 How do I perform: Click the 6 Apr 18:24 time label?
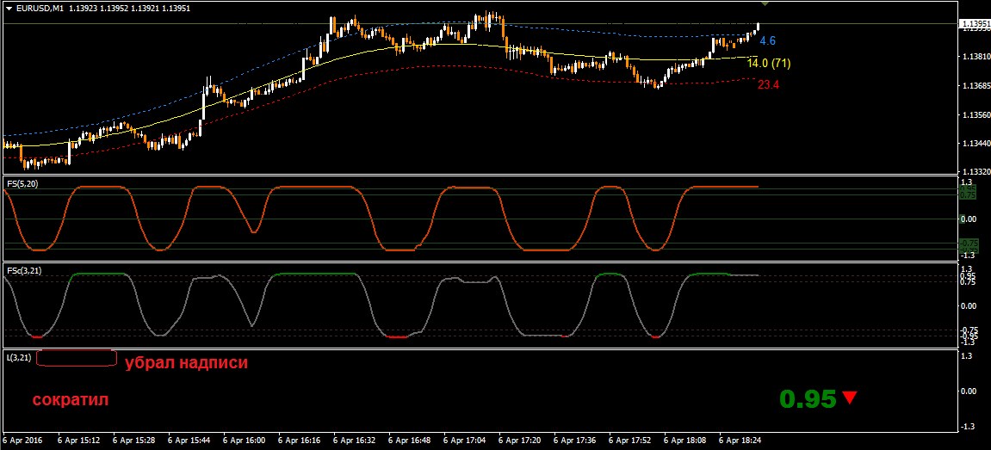[740, 440]
